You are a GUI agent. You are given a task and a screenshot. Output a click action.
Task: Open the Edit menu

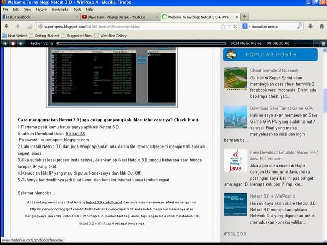tap(16, 9)
